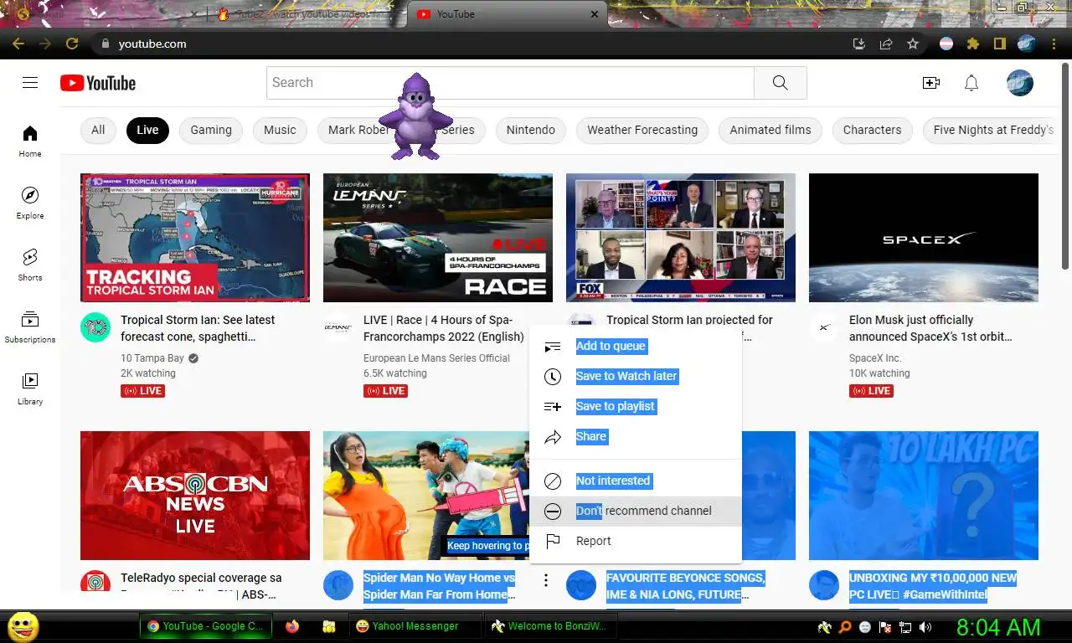Open Firefox from the taskbar
This screenshot has height=643, width=1072.
point(291,625)
